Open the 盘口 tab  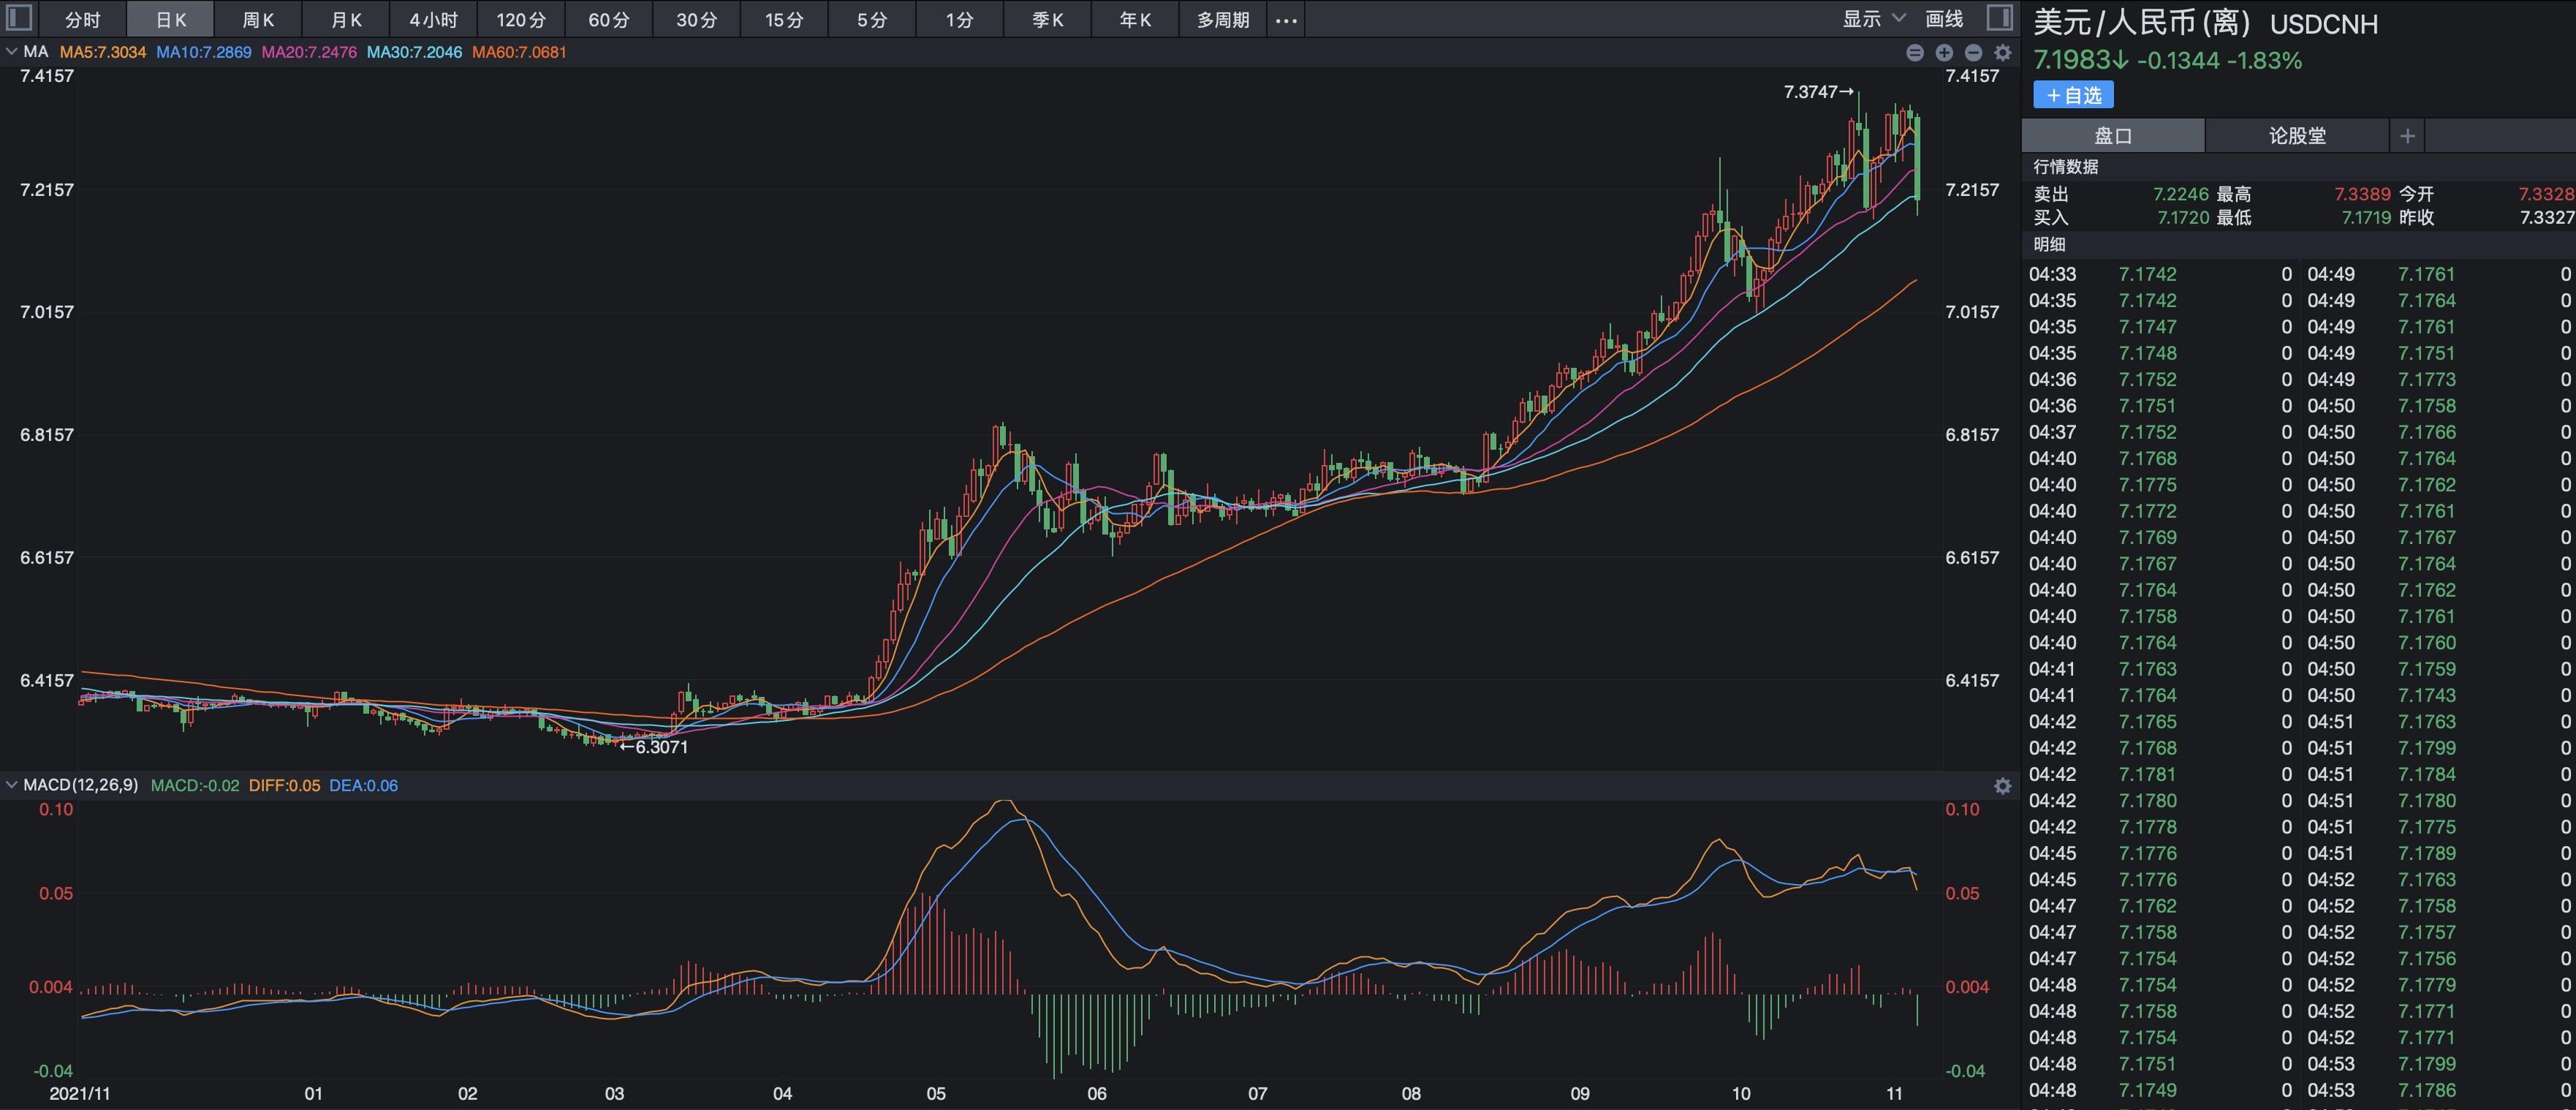click(x=2113, y=136)
